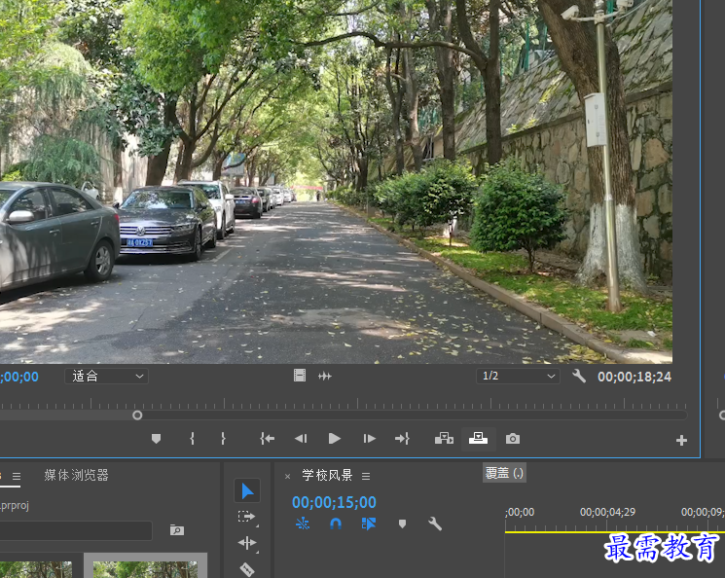Click find-in-project folder search icon

[177, 530]
